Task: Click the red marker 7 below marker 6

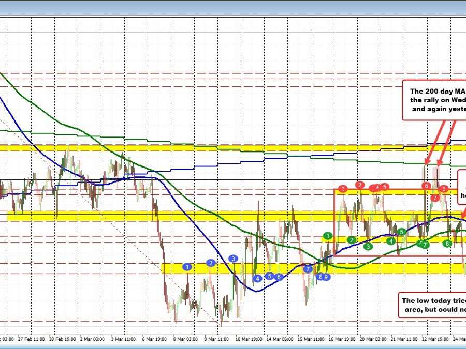Action: (435, 198)
